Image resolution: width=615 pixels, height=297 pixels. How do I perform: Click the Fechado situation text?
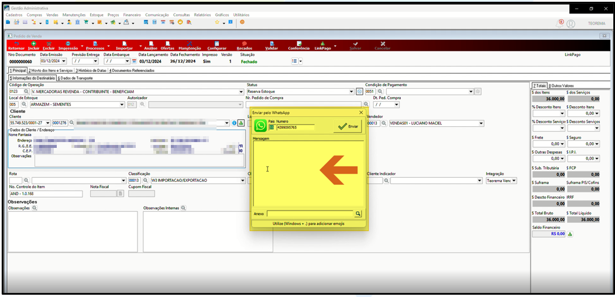tap(249, 61)
